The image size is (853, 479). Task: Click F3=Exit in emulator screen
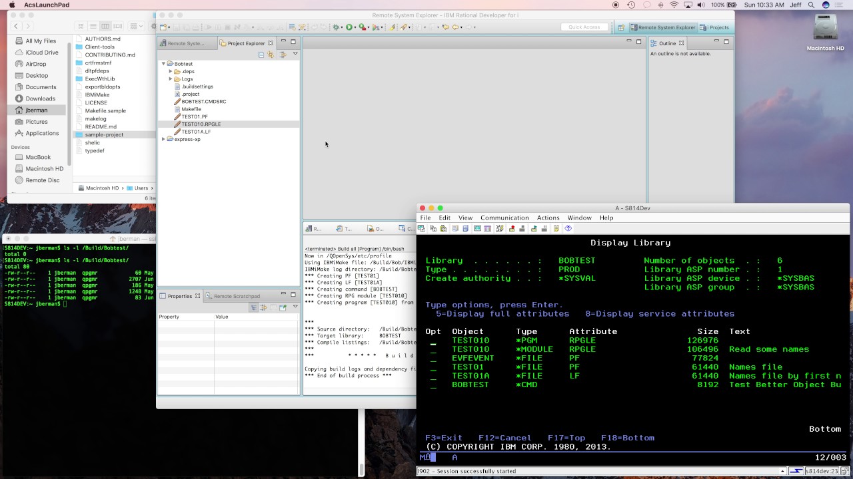tap(444, 438)
